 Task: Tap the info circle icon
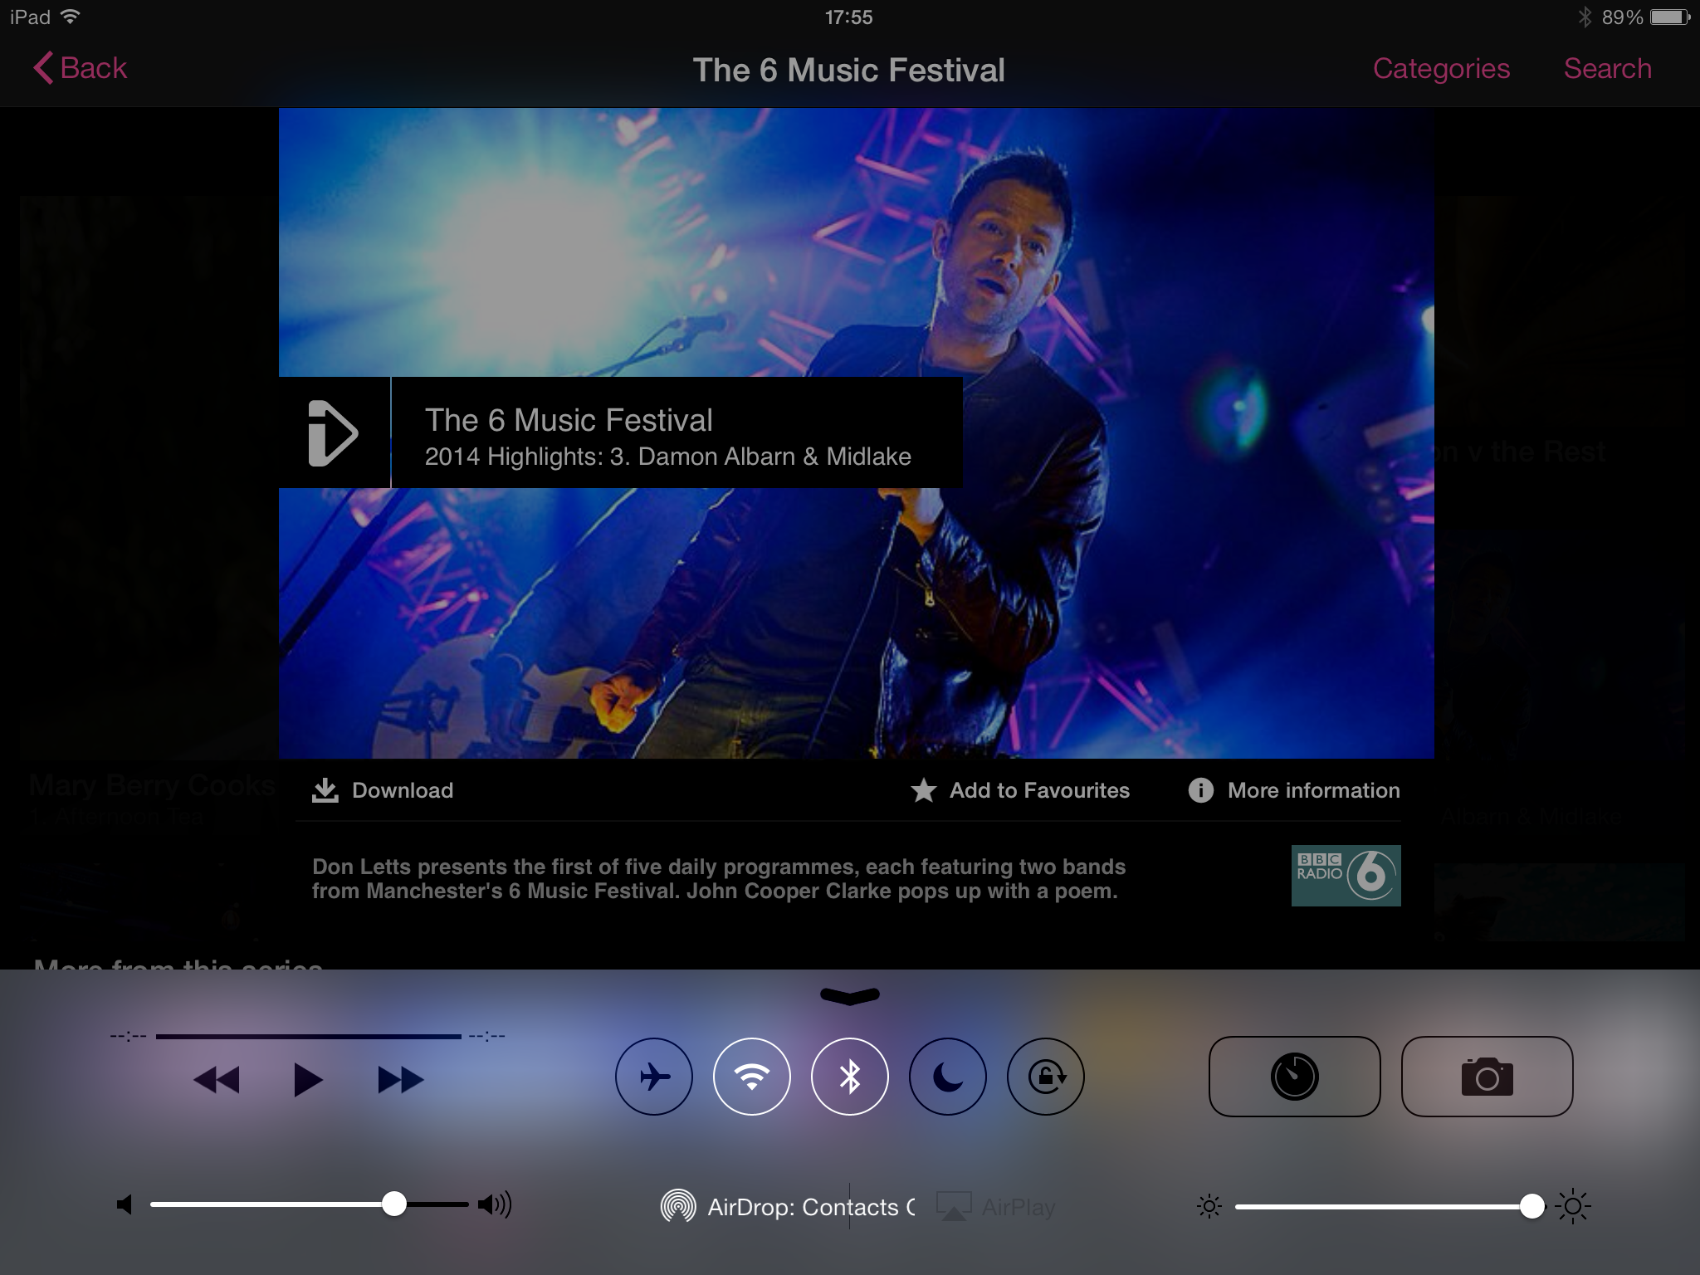click(1200, 790)
